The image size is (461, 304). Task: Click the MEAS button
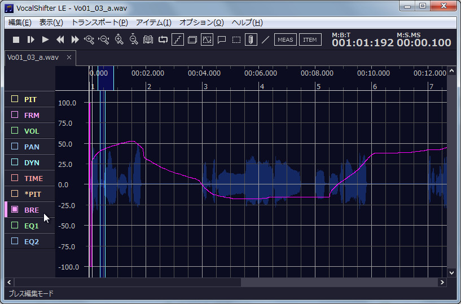[x=286, y=39]
